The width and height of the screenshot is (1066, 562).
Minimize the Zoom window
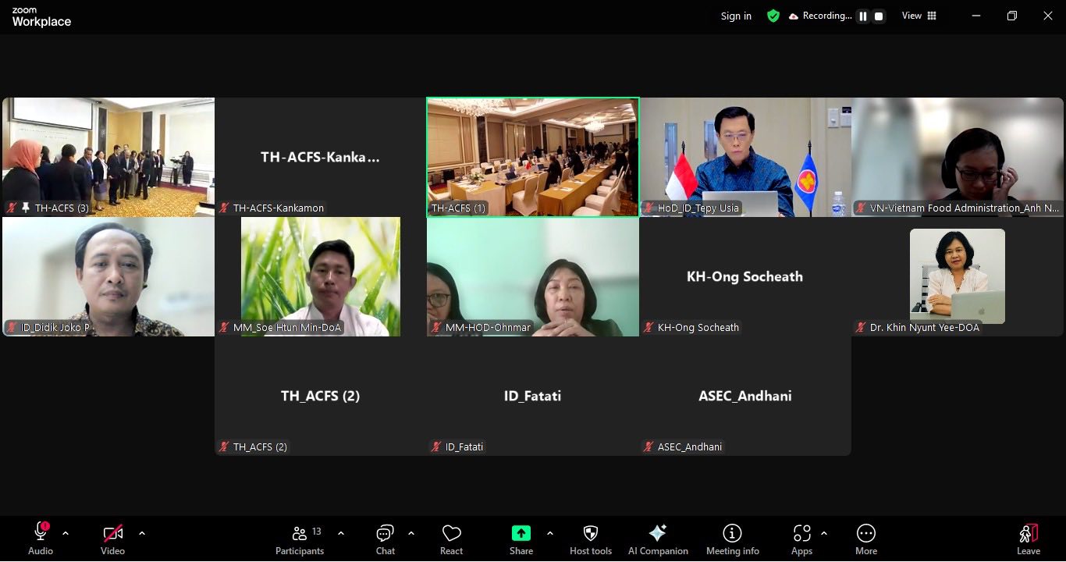[976, 16]
